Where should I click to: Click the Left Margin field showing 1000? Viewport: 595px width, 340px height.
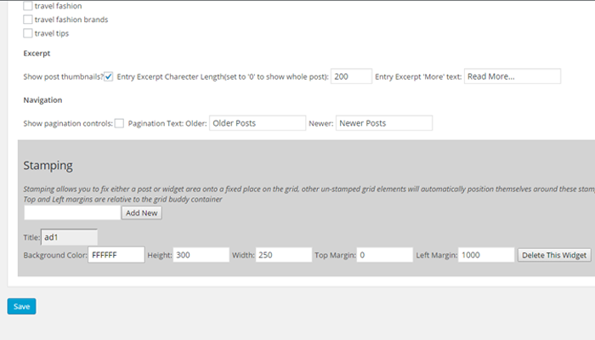click(486, 255)
